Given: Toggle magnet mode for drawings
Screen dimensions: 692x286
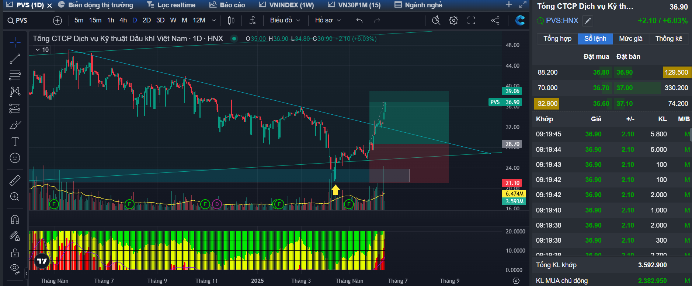Looking at the screenshot, I should point(15,219).
